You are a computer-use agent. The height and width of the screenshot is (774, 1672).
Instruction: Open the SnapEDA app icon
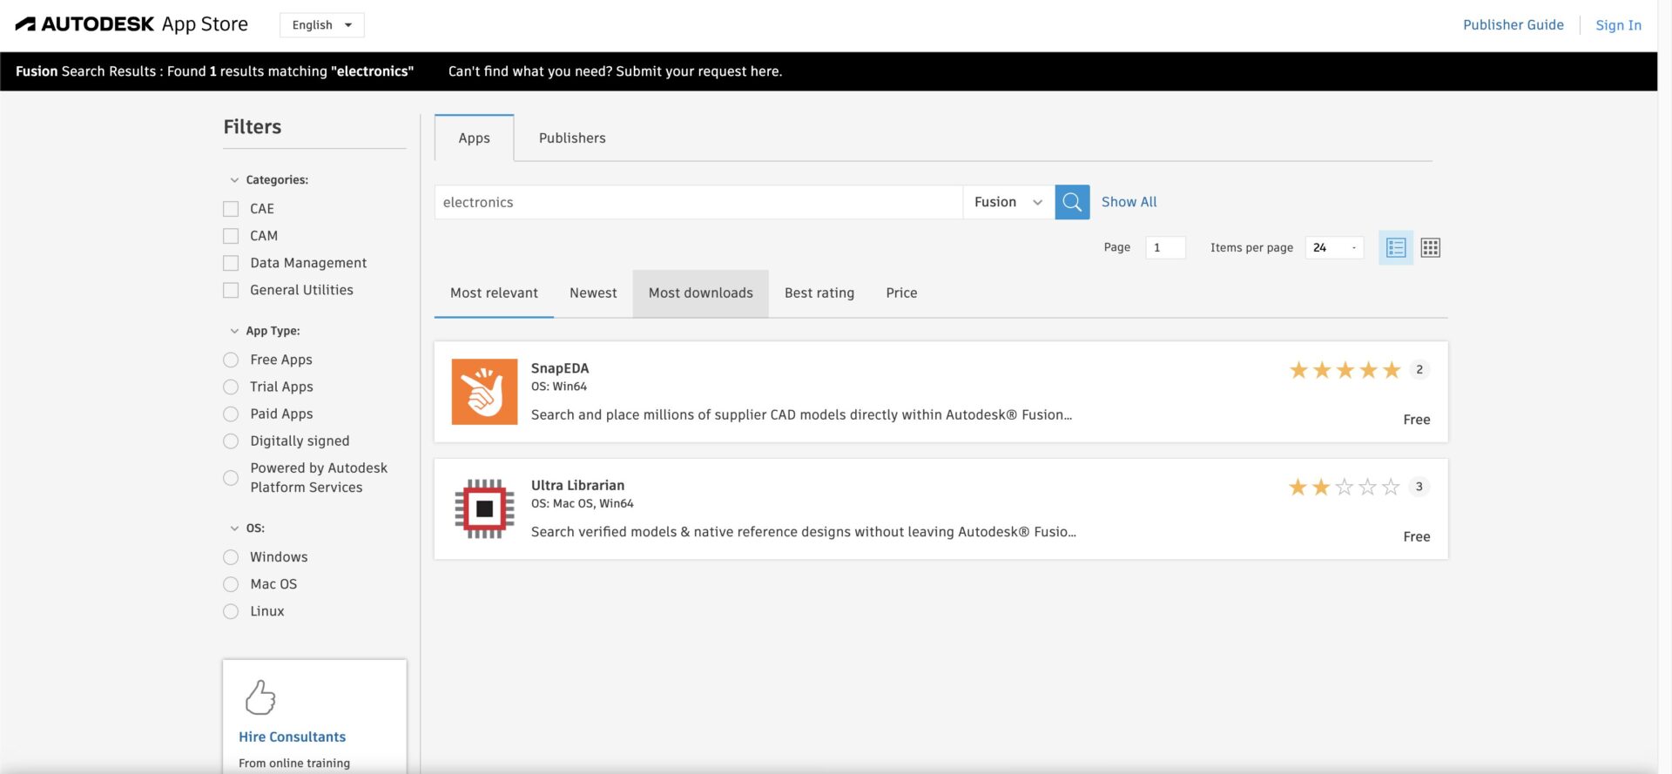[484, 392]
